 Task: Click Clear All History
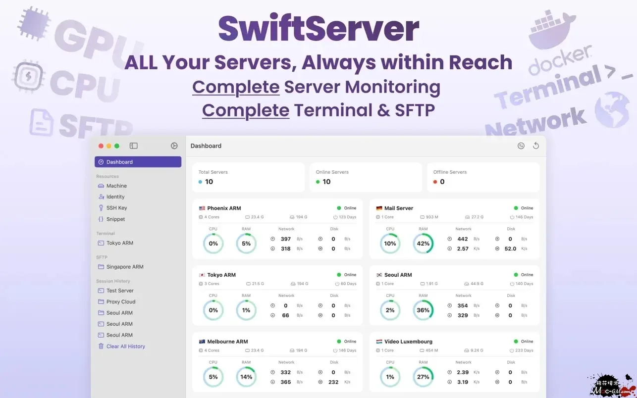point(126,347)
